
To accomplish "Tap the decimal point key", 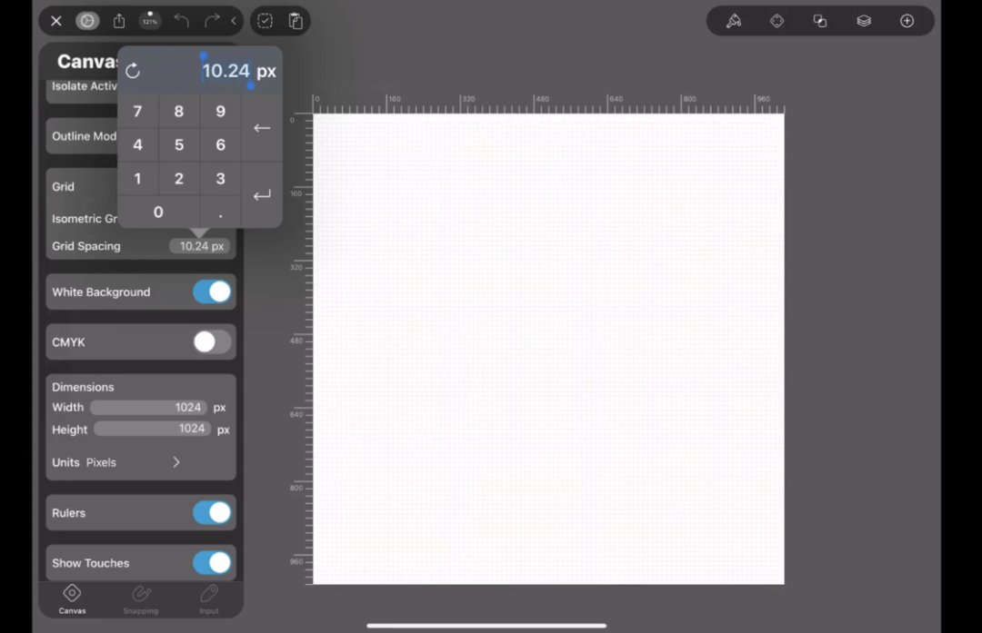I will click(x=220, y=212).
